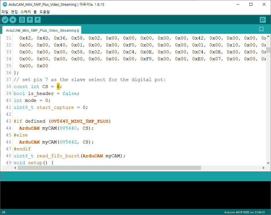This screenshot has width=271, height=215.
Task: Click the highlighted 6 in line 38
Action: (x=58, y=87)
